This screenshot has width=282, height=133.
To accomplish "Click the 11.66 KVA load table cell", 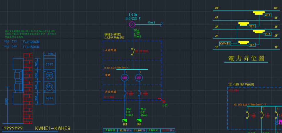I will pyautogui.click(x=140, y=130).
